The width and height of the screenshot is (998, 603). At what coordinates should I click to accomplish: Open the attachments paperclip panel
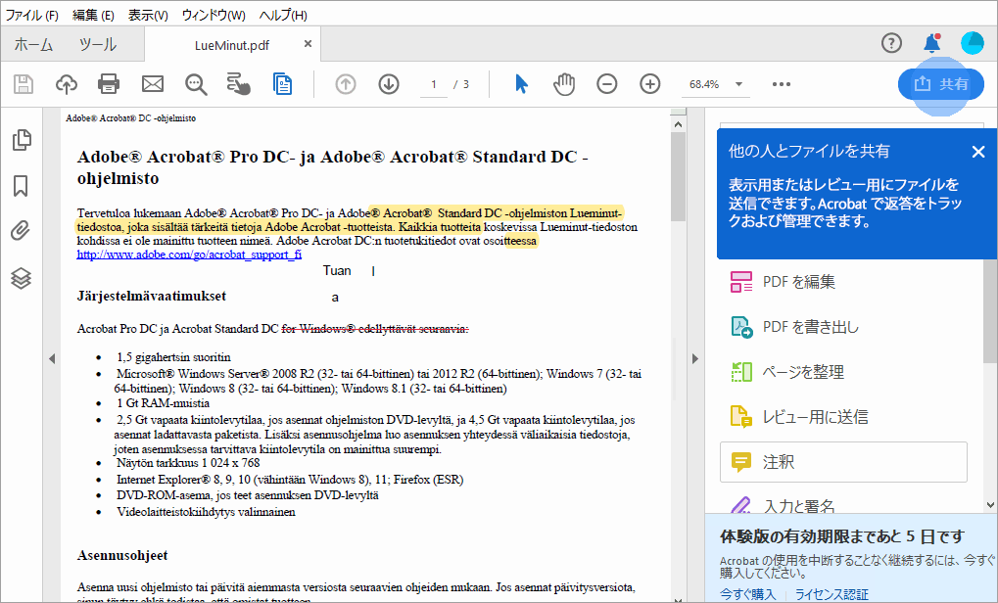[21, 231]
